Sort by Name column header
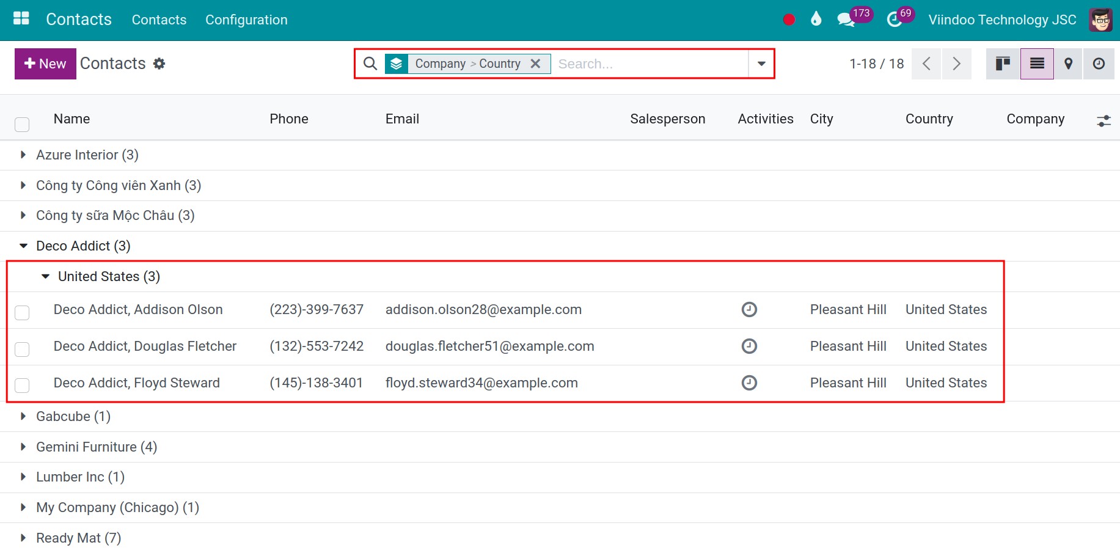Viewport: 1120px width, 553px height. click(71, 119)
